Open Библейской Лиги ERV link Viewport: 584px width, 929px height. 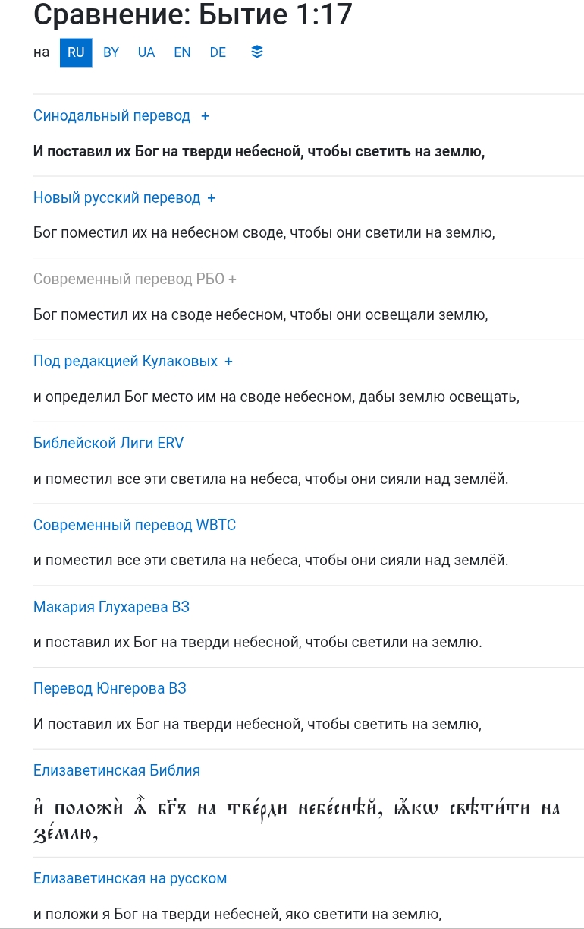108,443
